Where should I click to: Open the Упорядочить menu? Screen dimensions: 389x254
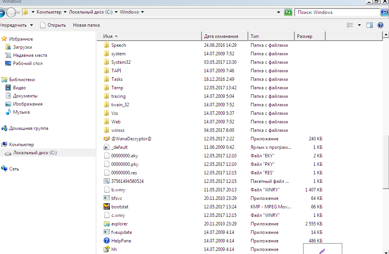tap(16, 25)
